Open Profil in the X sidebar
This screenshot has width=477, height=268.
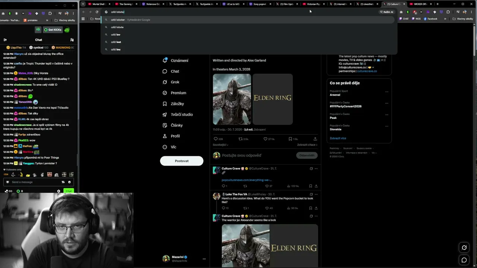(171, 136)
